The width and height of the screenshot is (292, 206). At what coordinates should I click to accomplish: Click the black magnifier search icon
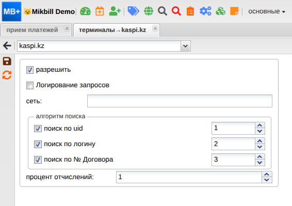(163, 11)
